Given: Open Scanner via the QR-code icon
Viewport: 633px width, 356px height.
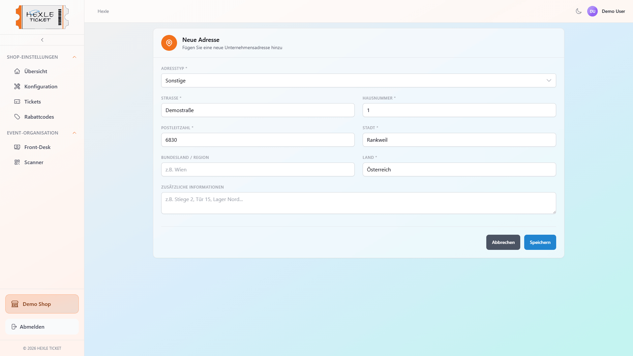Looking at the screenshot, I should (x=17, y=162).
